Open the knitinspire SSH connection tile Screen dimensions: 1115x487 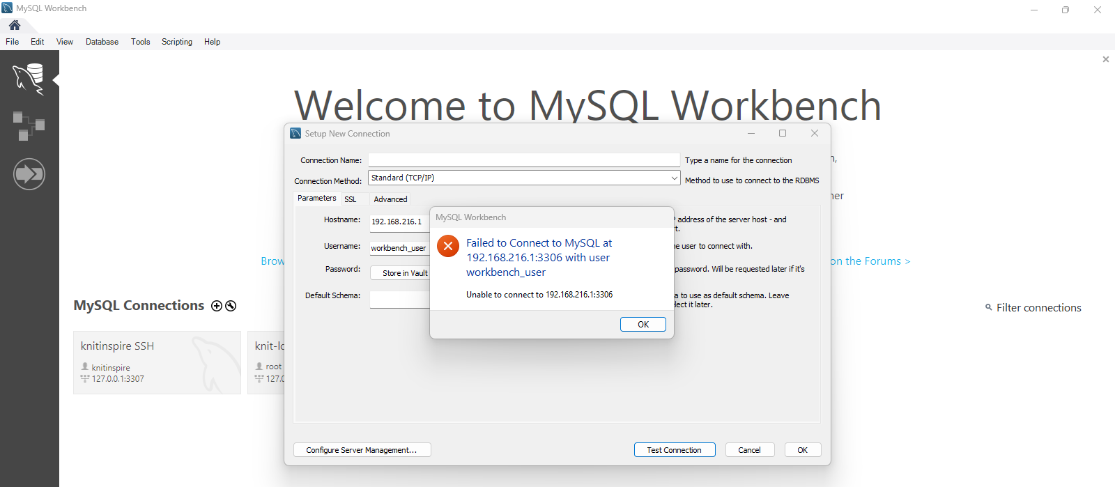pos(157,363)
